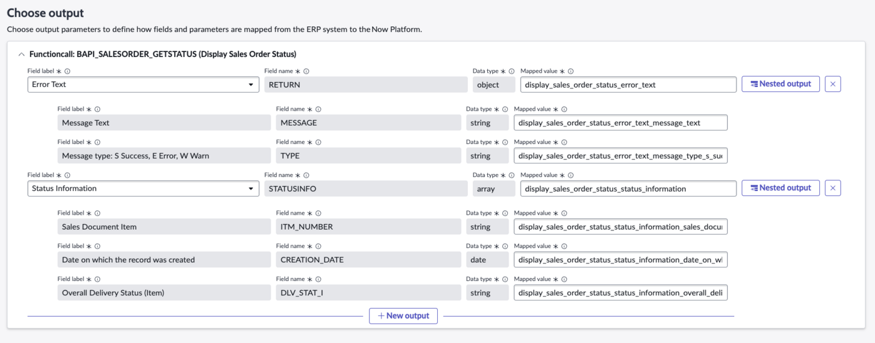Image resolution: width=875 pixels, height=343 pixels.
Task: Click the Overall Delivery Status (Item) label box
Action: [x=164, y=292]
